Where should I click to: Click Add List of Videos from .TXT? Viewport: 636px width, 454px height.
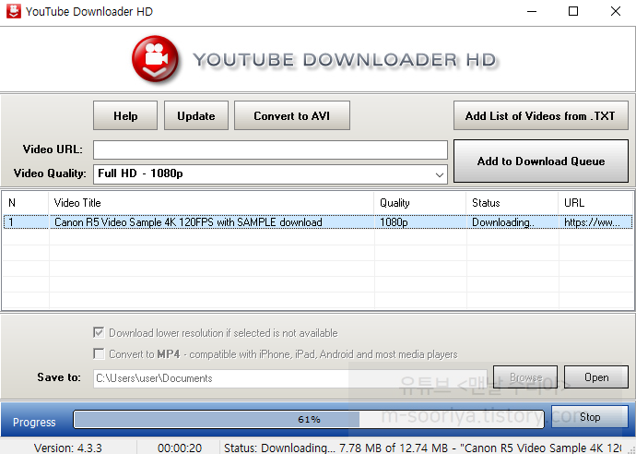(x=541, y=115)
